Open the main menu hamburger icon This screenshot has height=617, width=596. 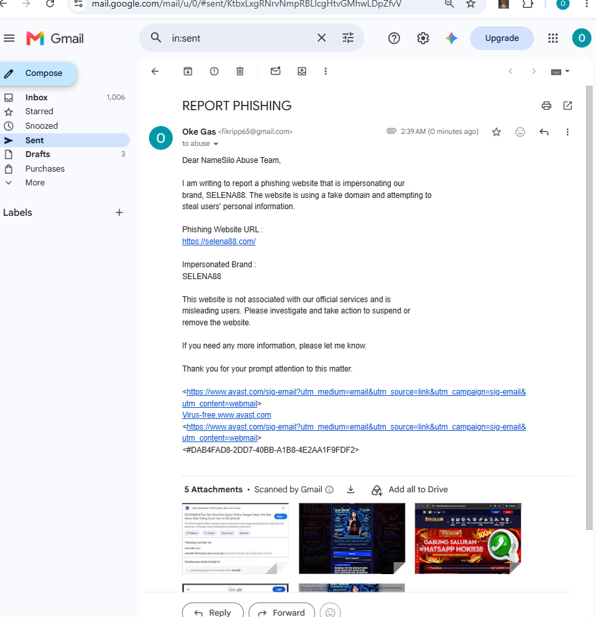point(9,38)
